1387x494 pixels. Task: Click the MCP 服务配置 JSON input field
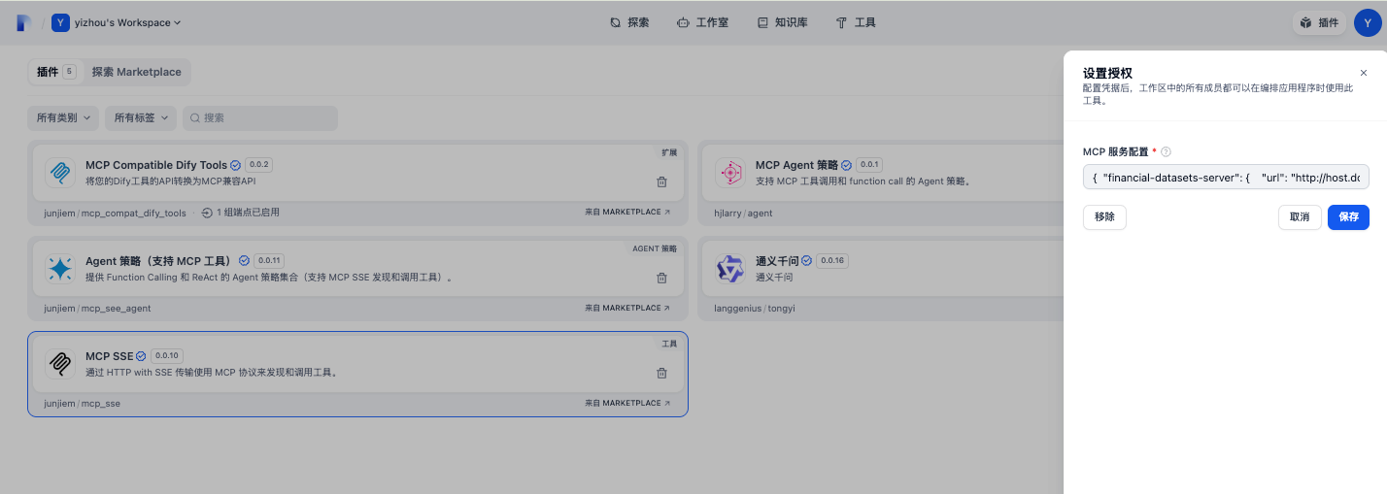tap(1226, 177)
